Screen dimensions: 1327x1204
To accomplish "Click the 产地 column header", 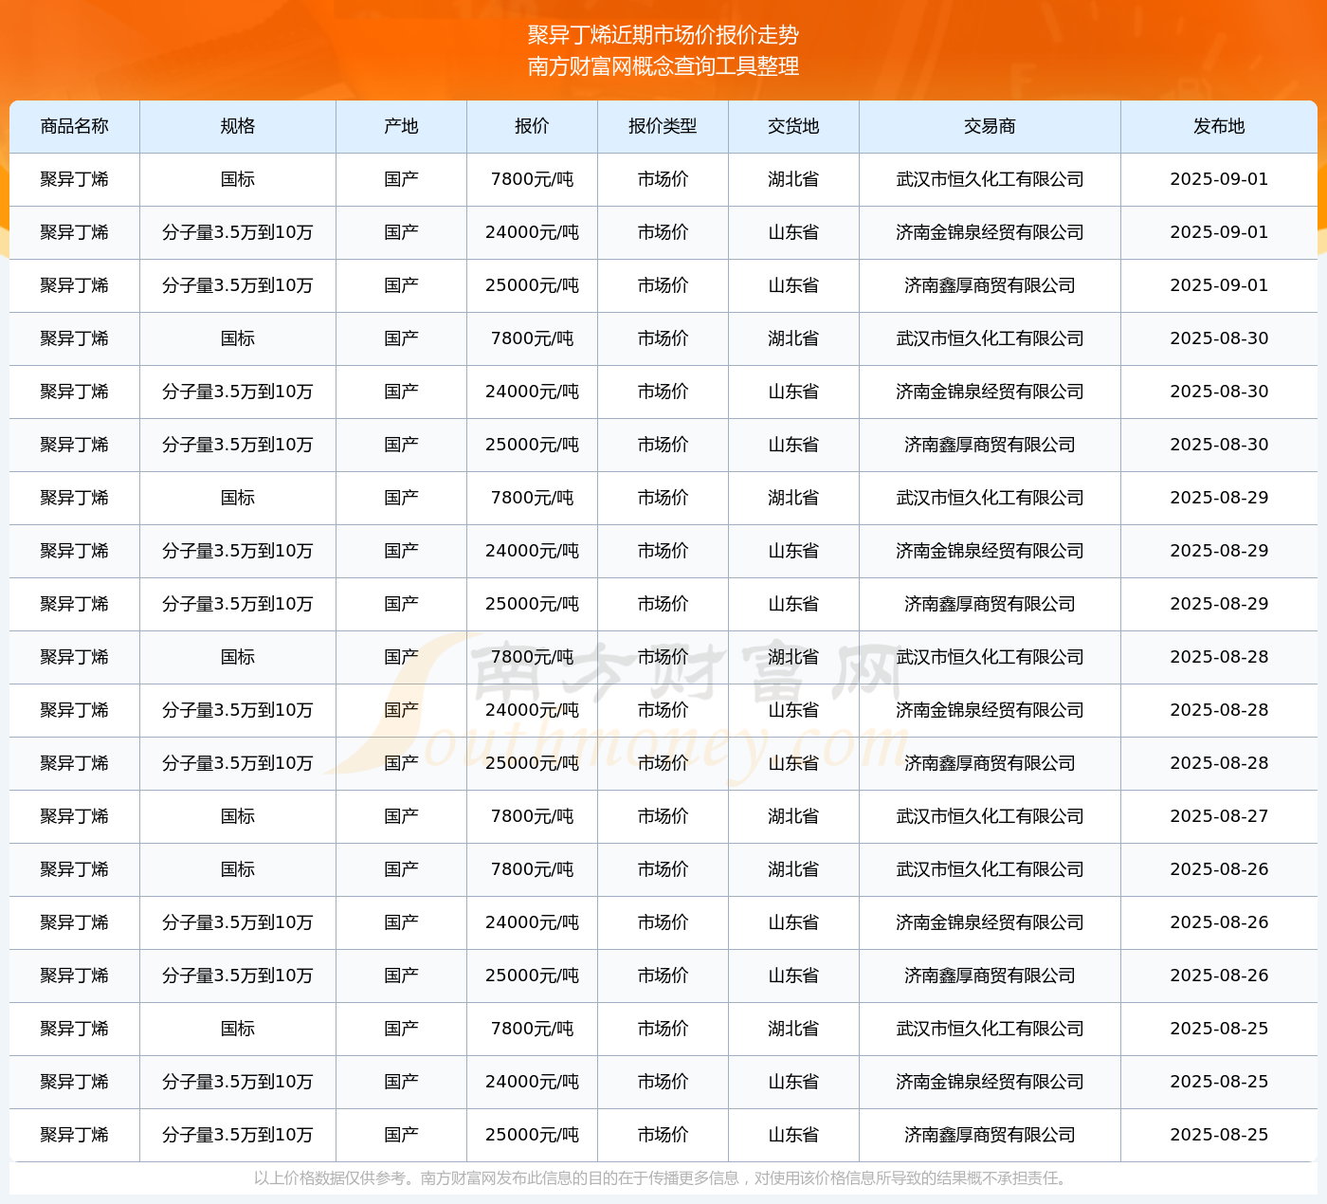I will point(401,126).
